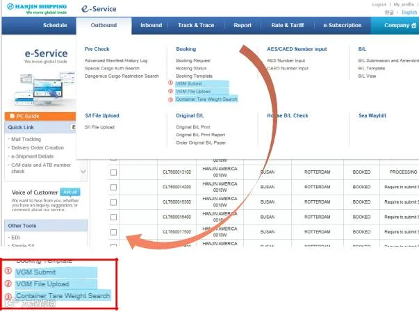Image resolution: width=419 pixels, height=312 pixels.
Task: Open the Inbound menu
Action: tap(151, 25)
